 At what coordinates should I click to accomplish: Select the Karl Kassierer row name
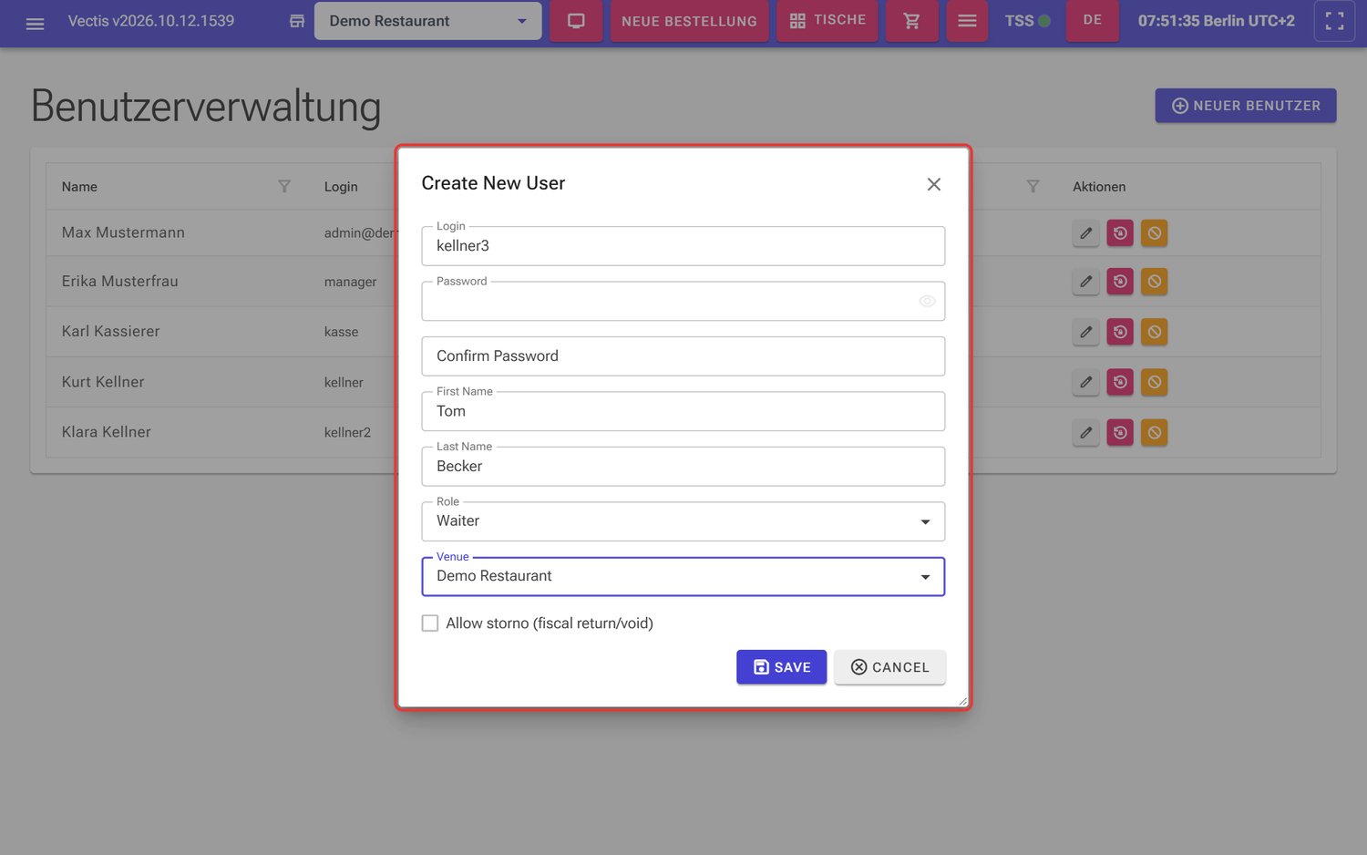(x=110, y=332)
